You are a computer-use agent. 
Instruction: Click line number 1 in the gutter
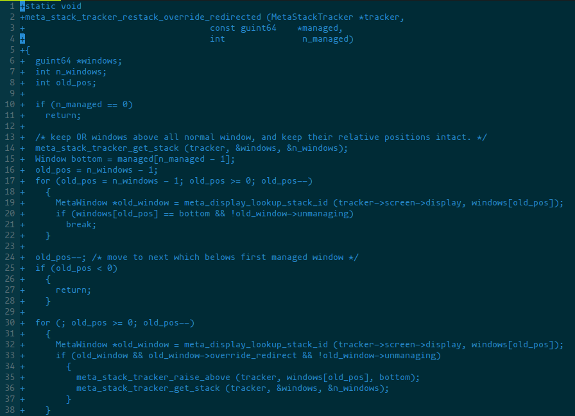tap(12, 6)
